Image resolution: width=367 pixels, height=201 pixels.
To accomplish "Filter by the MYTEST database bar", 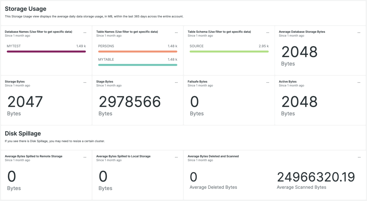I will pos(46,52).
